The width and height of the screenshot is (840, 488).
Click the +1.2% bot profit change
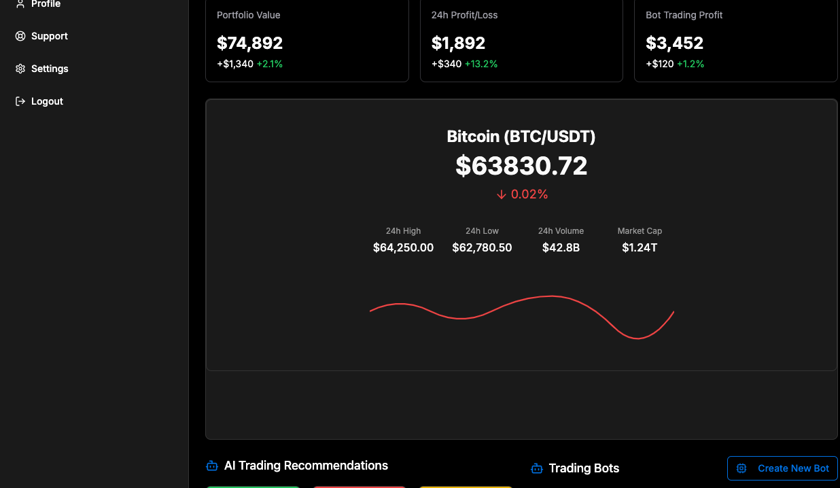[x=690, y=64]
